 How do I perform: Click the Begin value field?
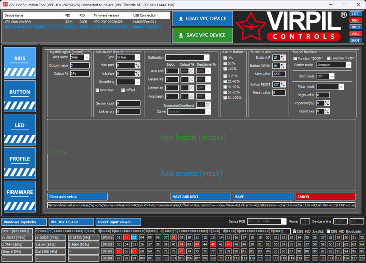click(x=323, y=95)
